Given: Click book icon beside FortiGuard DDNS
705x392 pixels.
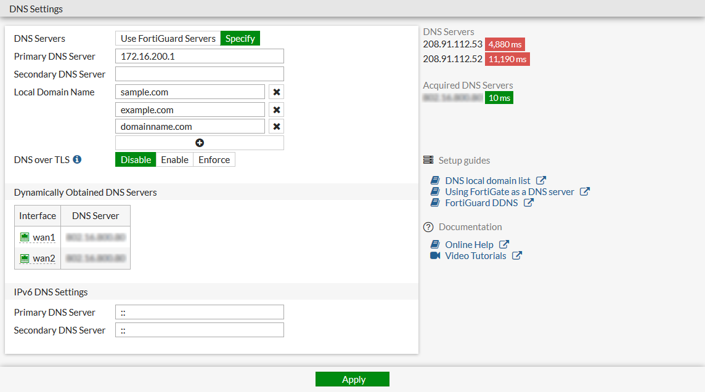Looking at the screenshot, I should (435, 202).
